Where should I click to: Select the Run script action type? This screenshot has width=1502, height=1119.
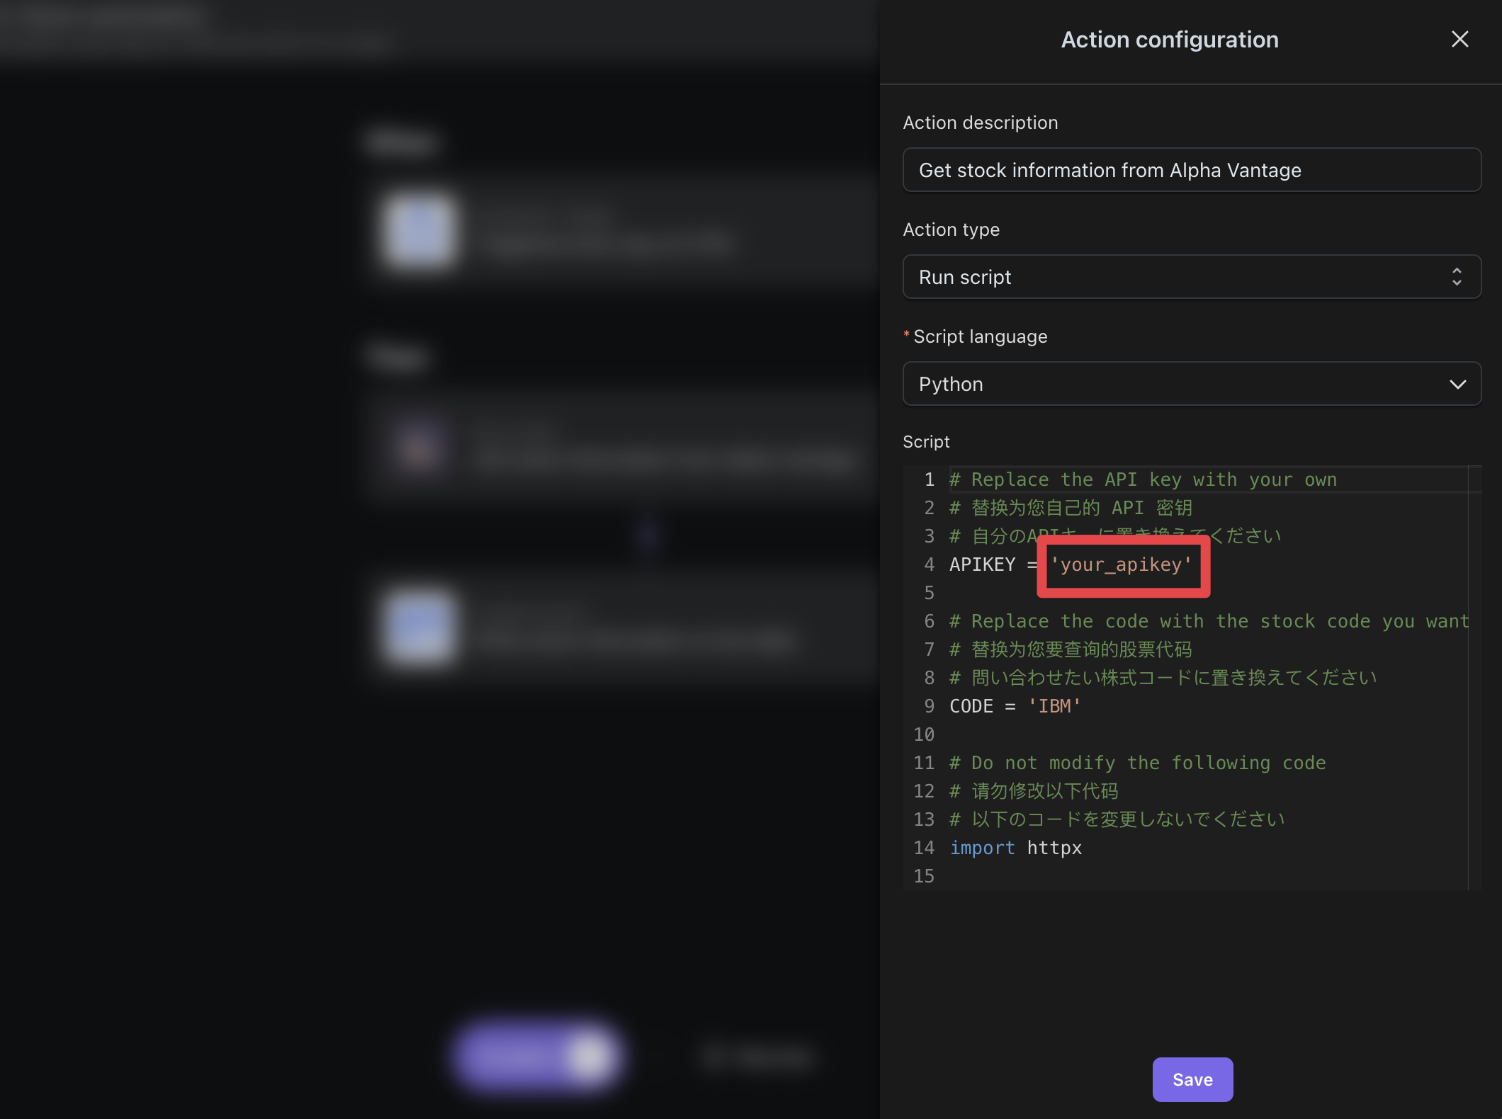pos(1192,276)
